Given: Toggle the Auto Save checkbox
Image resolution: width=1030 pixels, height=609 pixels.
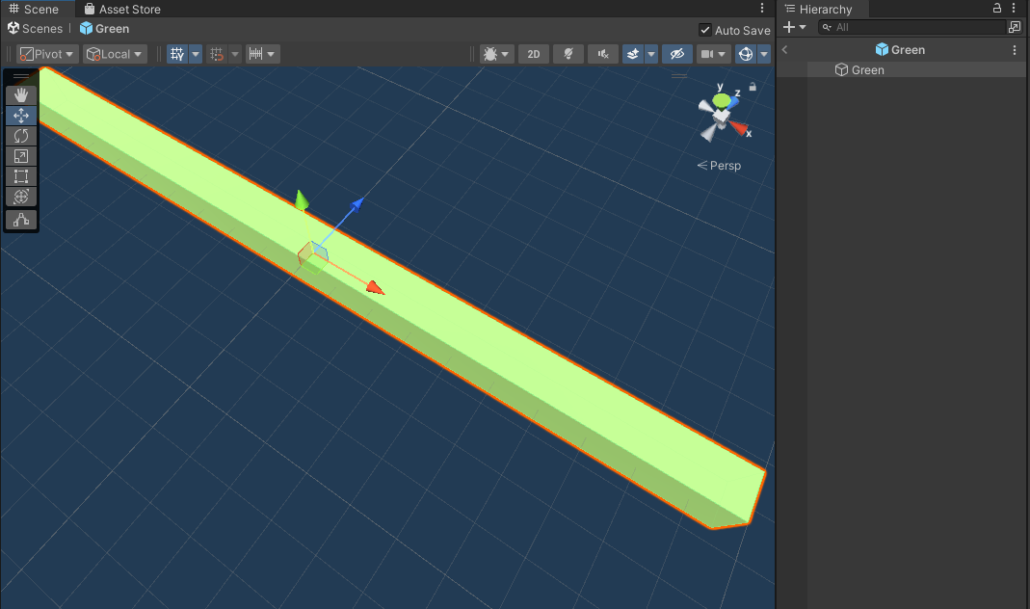Looking at the screenshot, I should coord(705,30).
